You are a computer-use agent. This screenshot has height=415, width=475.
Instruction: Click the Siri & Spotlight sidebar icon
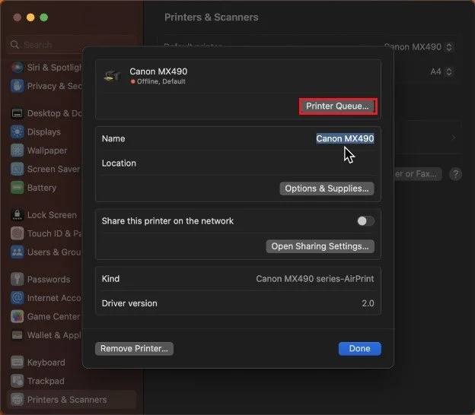pos(17,67)
